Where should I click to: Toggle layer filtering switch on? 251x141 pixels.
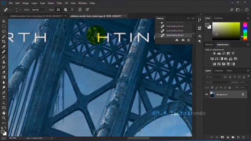tap(249, 76)
